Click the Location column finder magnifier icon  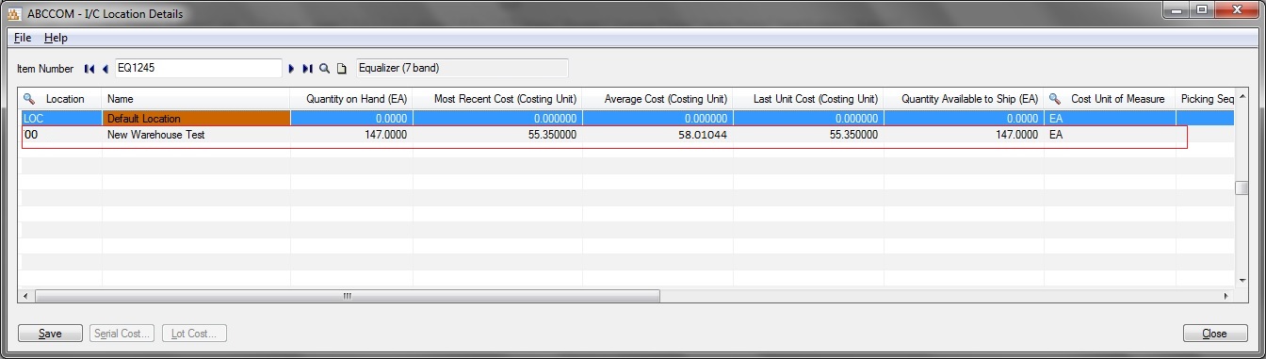pos(29,99)
